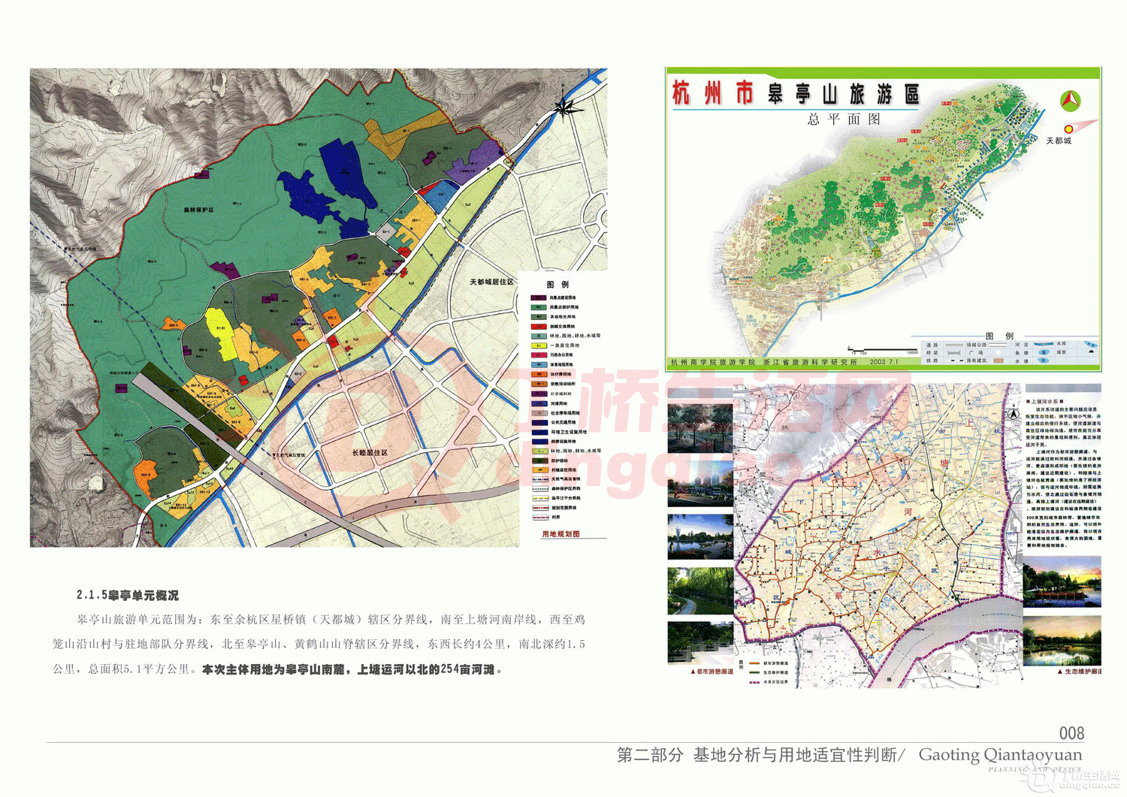The image size is (1127, 797).
Task: Select the yellow 一类居住用地 legend swatch
Action: point(539,346)
